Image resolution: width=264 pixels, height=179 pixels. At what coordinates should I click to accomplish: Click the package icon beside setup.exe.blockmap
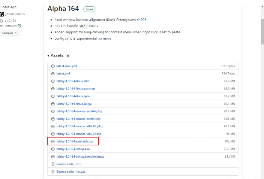[53, 157]
